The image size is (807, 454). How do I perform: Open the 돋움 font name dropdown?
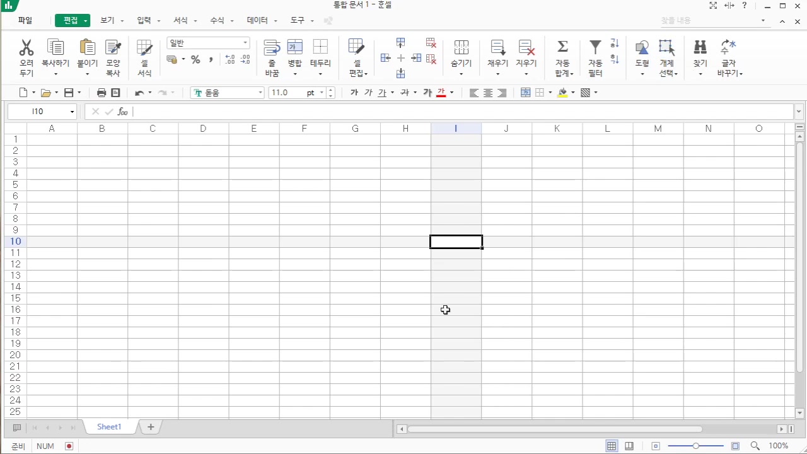[x=260, y=93]
